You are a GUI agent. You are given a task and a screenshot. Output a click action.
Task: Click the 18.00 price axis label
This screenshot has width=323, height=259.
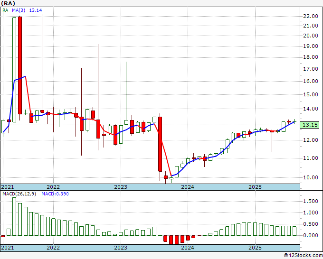[311, 57]
